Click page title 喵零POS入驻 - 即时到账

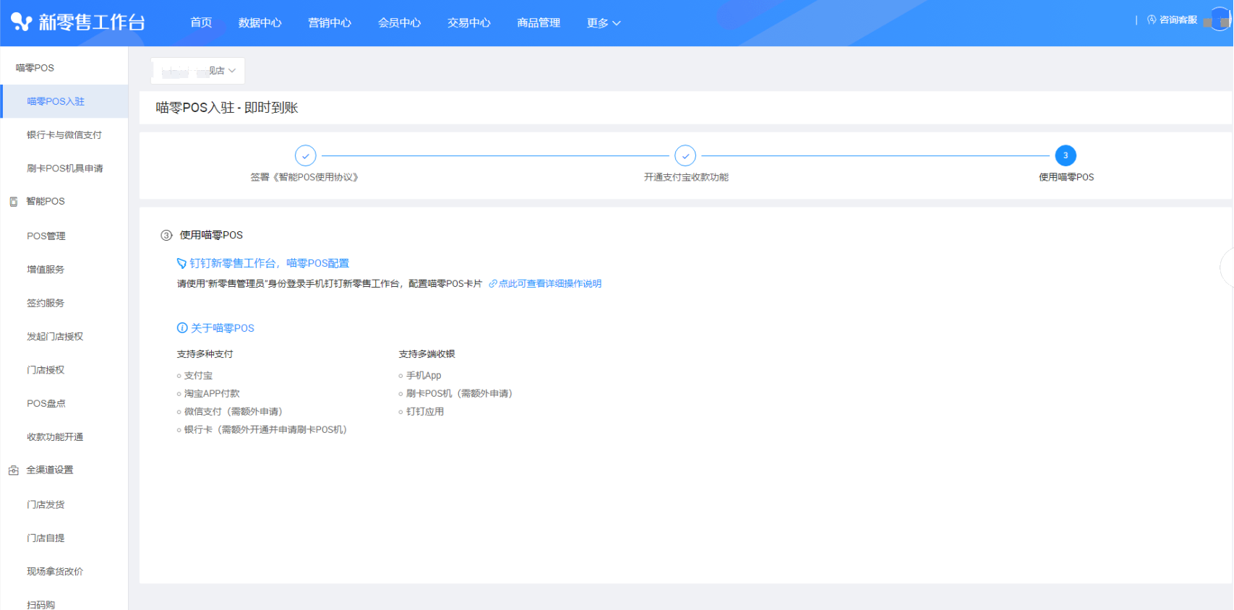(x=227, y=108)
